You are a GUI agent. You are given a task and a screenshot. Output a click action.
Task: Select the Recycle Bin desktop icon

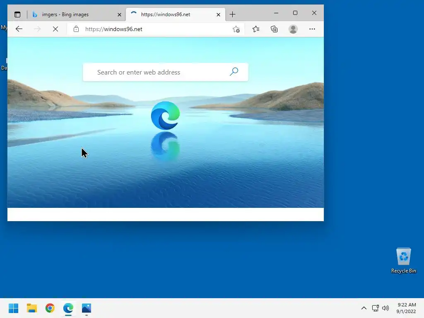404,260
